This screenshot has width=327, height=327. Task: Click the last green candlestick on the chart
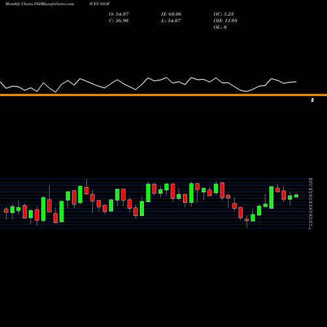coord(296,196)
